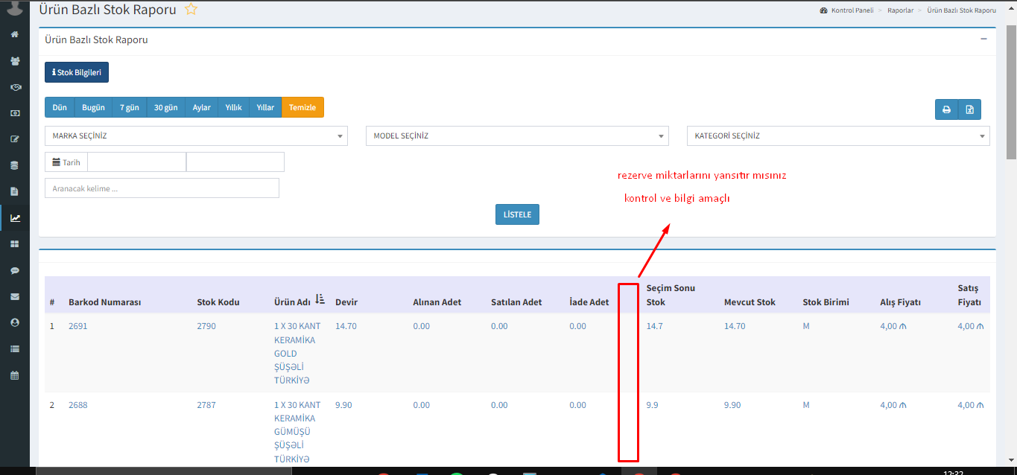This screenshot has height=475, width=1017.
Task: Choose the Aylar date filter tab
Action: coord(201,107)
